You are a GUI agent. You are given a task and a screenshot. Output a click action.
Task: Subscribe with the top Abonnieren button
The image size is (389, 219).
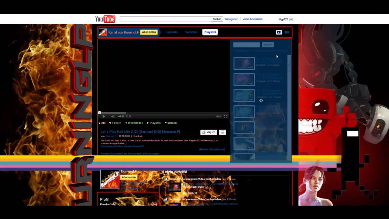[x=149, y=32]
